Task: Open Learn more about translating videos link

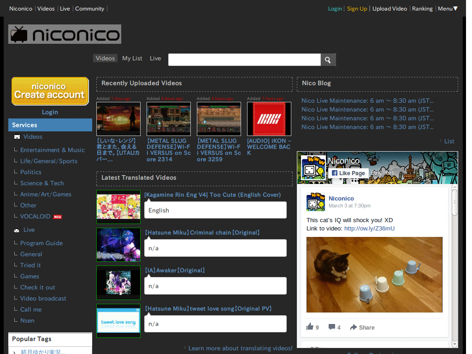Action: tap(240, 348)
